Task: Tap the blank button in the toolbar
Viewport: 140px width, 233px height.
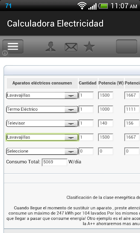Action: pyautogui.click(x=127, y=46)
